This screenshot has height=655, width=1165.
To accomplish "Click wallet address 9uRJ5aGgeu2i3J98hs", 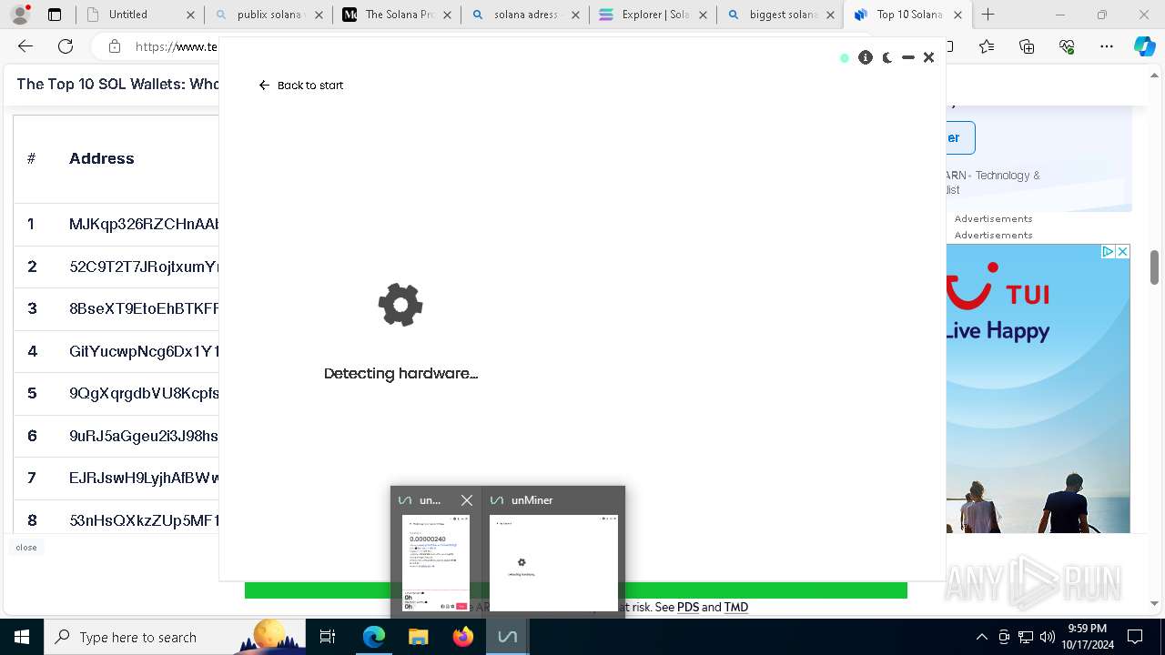I will (x=144, y=436).
